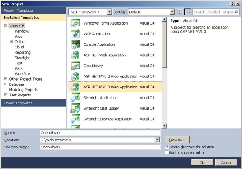Viewport: 242px width, 169px height.
Task: Switch to small icons list view
Action: click(180, 12)
